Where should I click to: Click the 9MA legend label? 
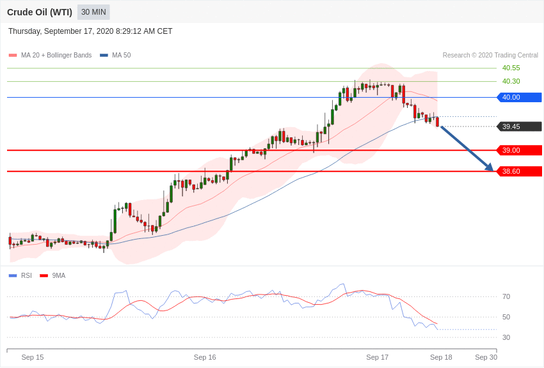pyautogui.click(x=59, y=275)
